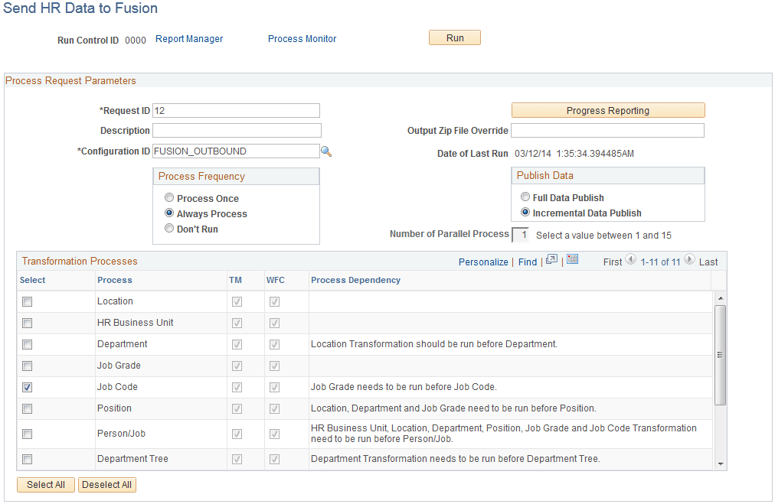The image size is (775, 504).
Task: Uncheck the Select checkbox for Job Code
Action: pos(27,388)
